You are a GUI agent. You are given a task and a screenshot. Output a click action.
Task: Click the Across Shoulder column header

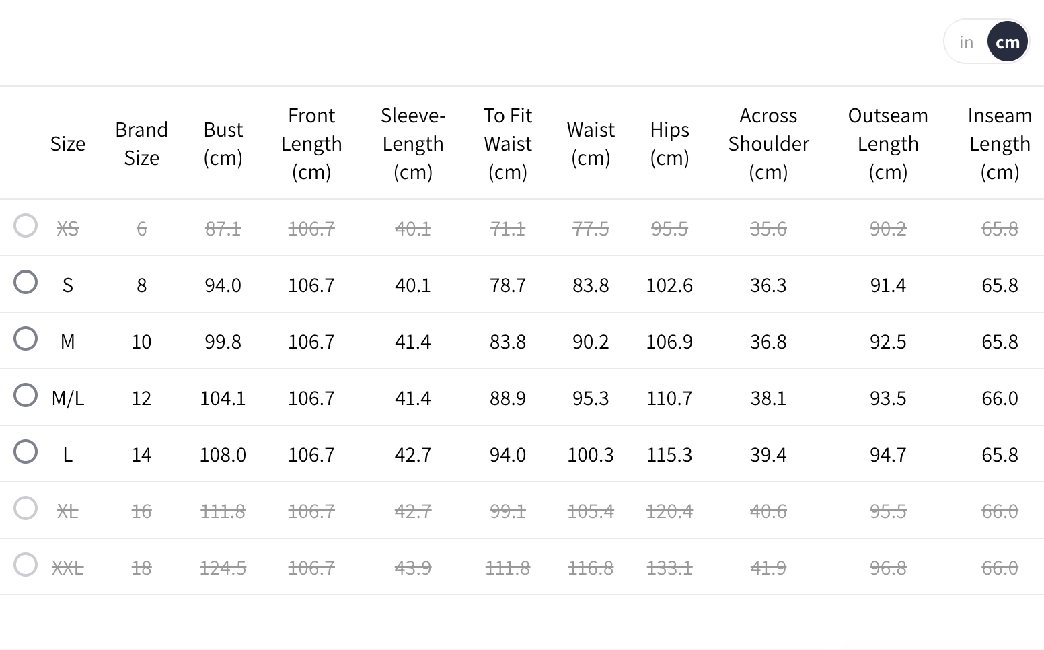tap(768, 143)
